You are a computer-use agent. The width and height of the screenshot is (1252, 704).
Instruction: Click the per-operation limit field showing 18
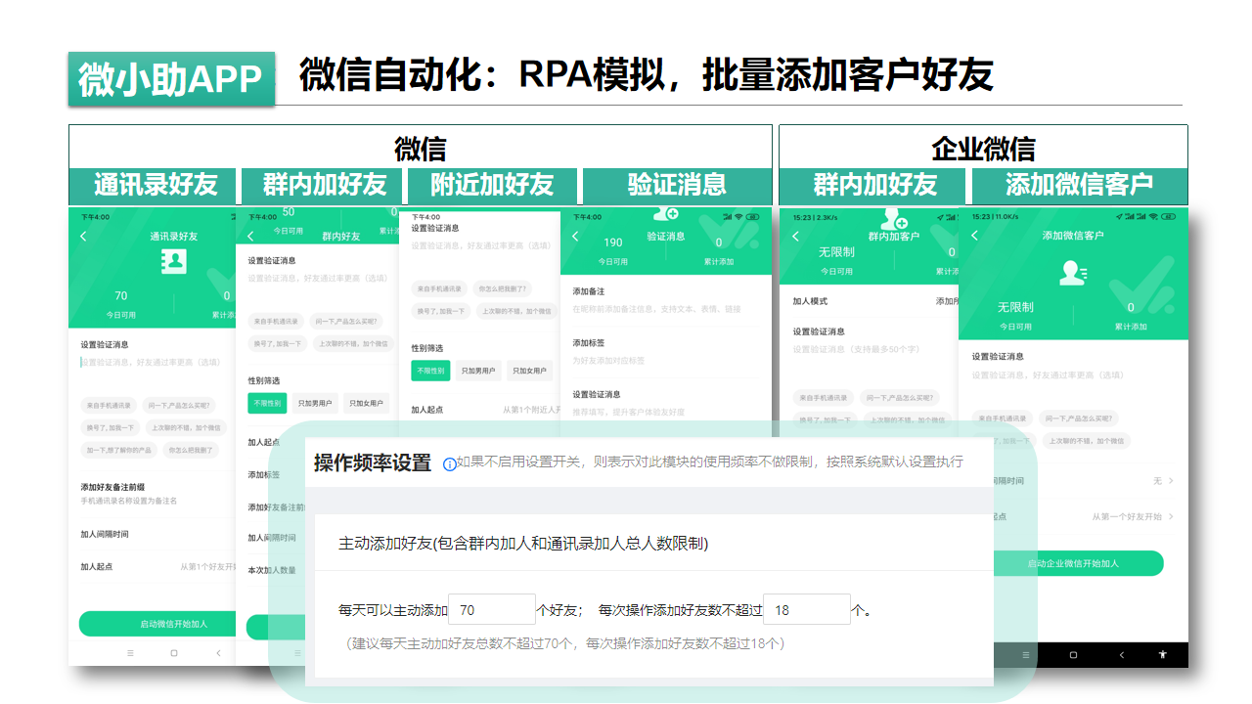pos(806,609)
